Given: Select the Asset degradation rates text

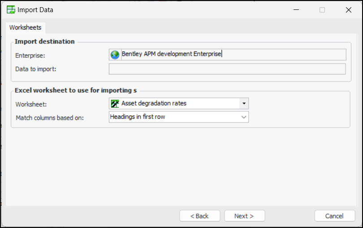Looking at the screenshot, I should (x=154, y=103).
